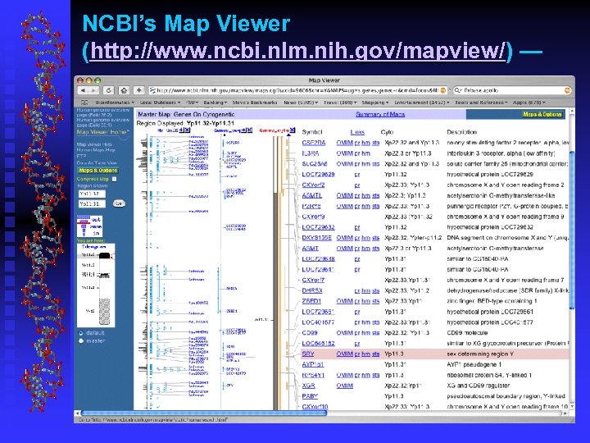Open the Tools and Reference dropdown

(x=481, y=103)
